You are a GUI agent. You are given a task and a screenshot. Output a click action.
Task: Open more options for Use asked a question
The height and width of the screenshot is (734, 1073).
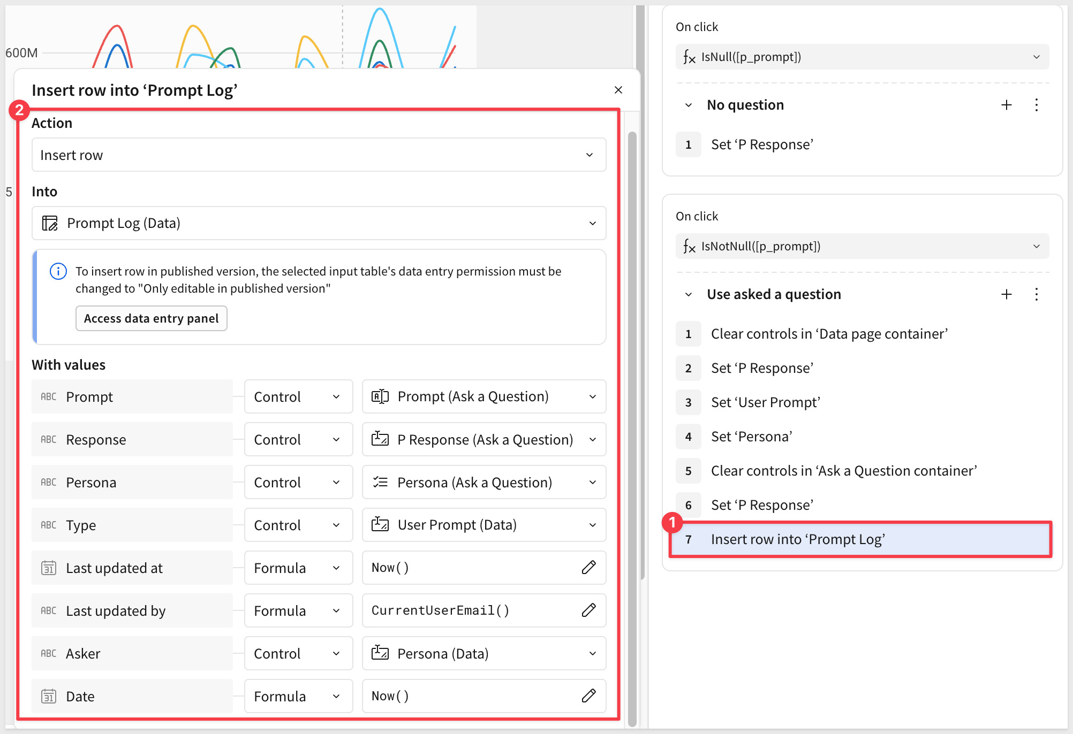pos(1037,294)
